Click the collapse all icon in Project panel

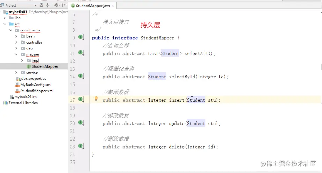pos(48,5)
